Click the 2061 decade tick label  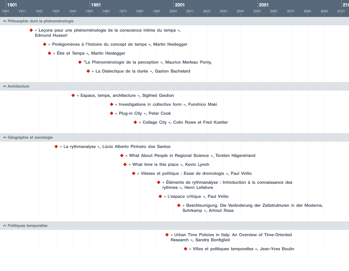click(x=274, y=11)
